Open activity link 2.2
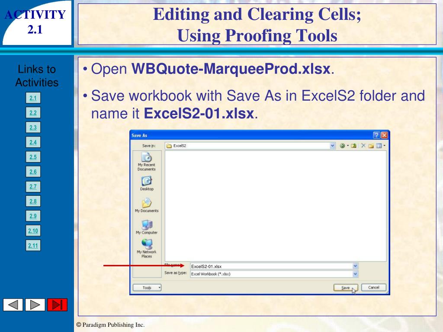Screen dimensions: 443x332 (x=33, y=113)
